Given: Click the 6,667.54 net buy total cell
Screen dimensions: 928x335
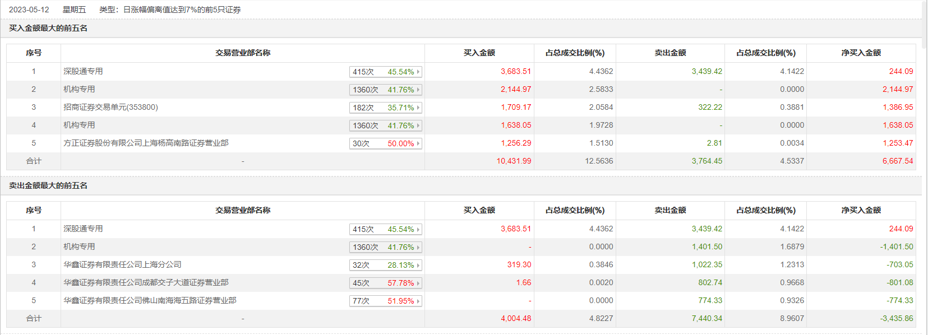Looking at the screenshot, I should (897, 161).
